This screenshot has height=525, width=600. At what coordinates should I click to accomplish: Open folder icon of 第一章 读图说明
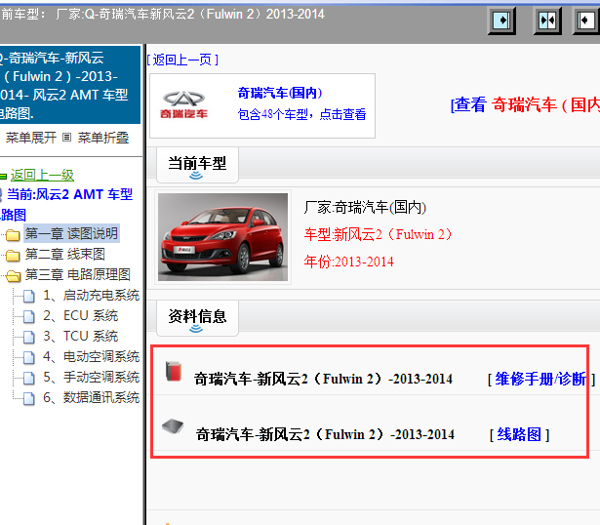(x=13, y=234)
